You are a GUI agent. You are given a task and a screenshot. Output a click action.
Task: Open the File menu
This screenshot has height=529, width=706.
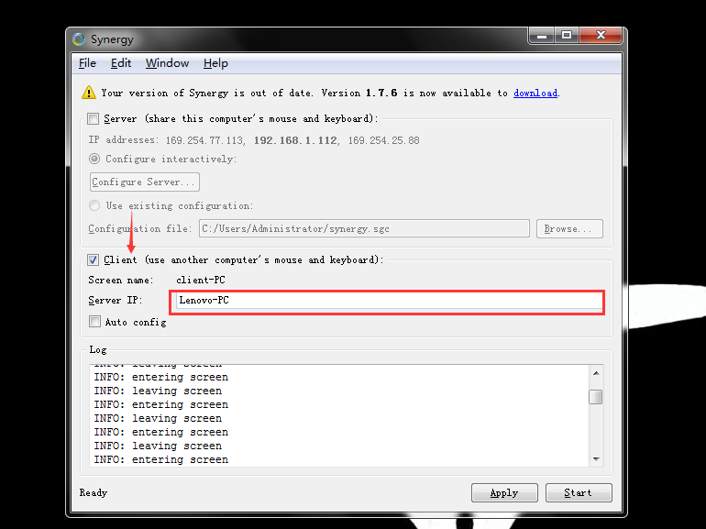[x=87, y=63]
